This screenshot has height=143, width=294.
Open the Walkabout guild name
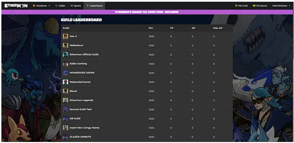(x=76, y=45)
